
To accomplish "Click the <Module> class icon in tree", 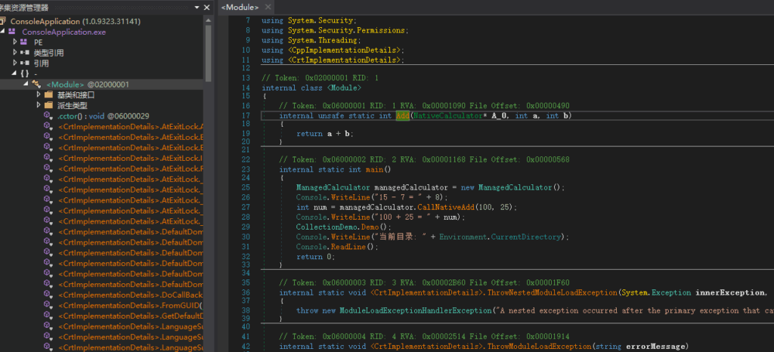I will [36, 85].
